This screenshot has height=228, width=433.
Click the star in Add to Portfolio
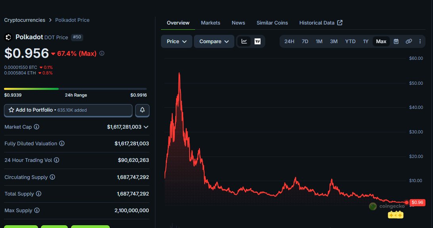(11, 110)
